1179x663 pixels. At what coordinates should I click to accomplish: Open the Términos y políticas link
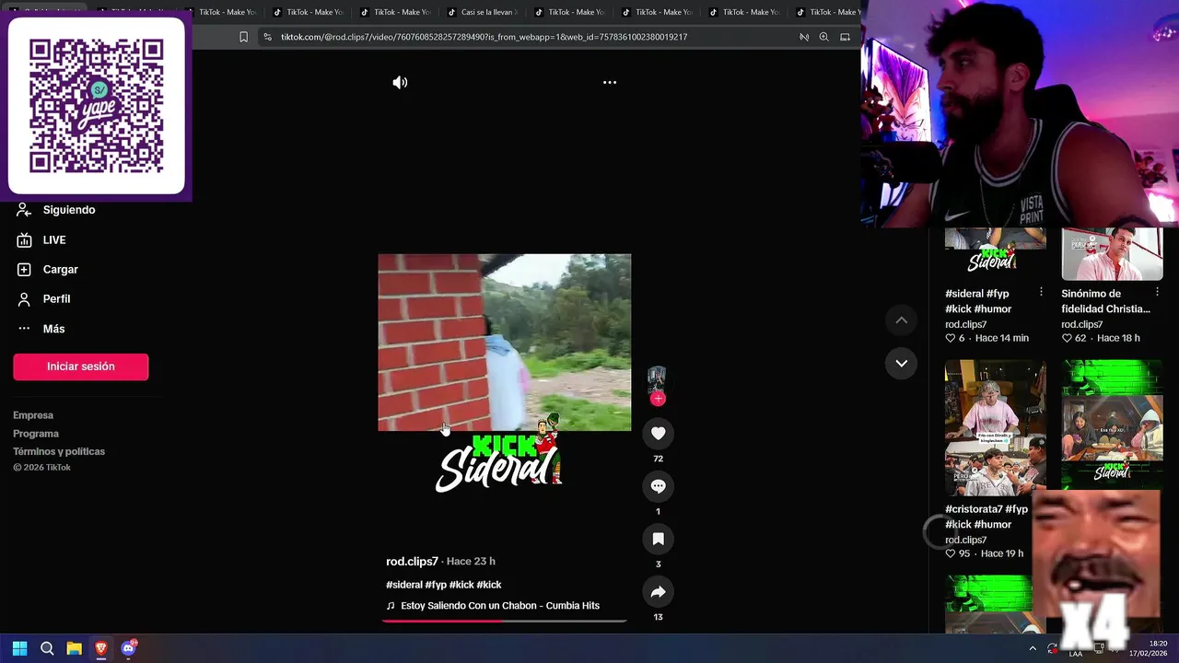[x=59, y=451]
